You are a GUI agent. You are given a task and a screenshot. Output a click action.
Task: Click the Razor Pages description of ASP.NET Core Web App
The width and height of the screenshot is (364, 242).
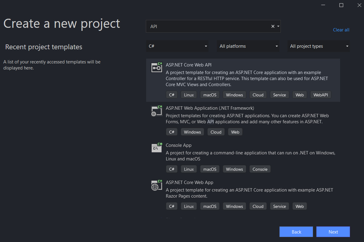(249, 193)
